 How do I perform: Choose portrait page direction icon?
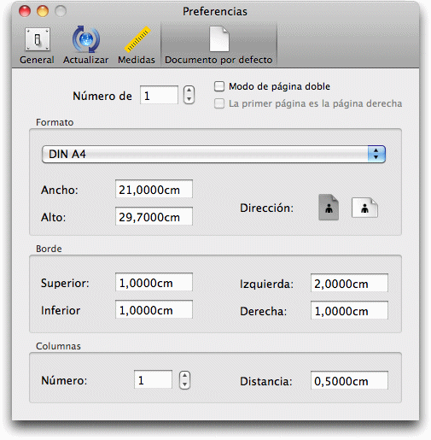click(329, 208)
